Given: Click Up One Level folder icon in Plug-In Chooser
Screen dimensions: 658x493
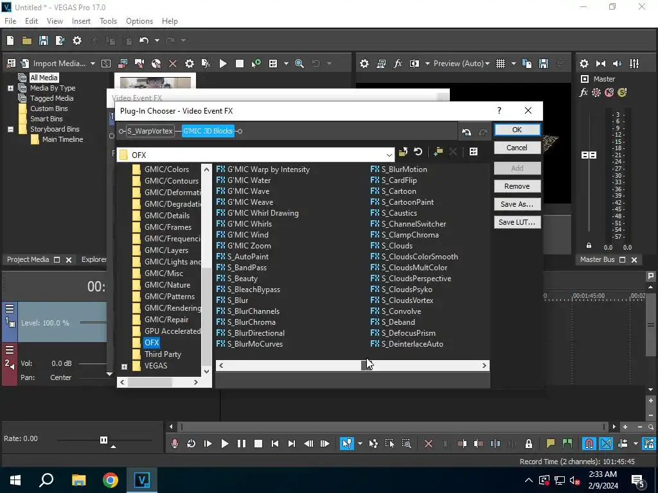Looking at the screenshot, I should coord(404,151).
